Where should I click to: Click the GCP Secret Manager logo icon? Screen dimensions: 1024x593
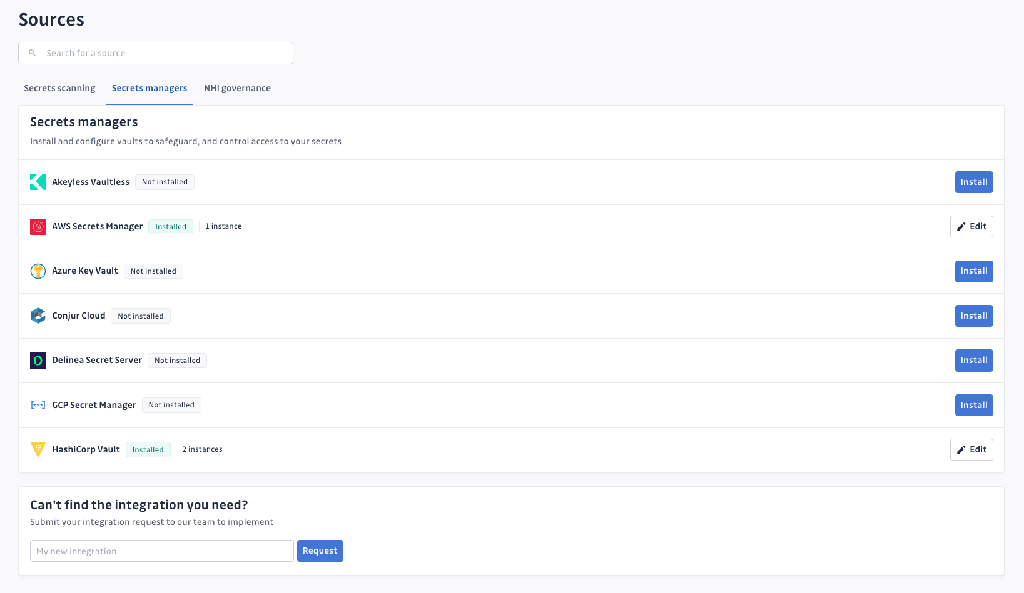point(38,405)
